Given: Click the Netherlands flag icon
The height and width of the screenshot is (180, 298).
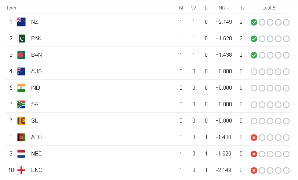Looking at the screenshot, I should tap(21, 154).
